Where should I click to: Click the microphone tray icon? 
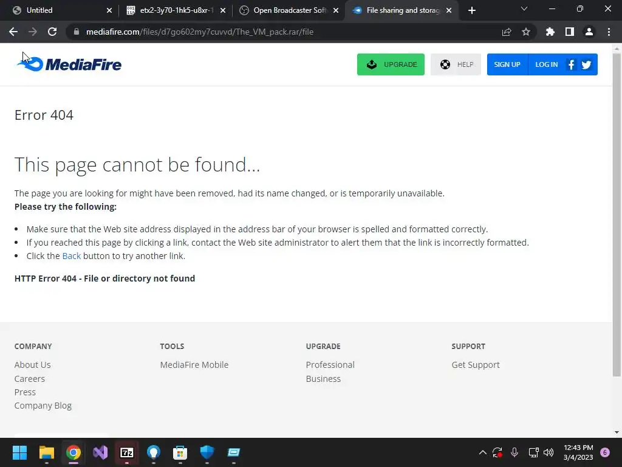click(x=514, y=452)
